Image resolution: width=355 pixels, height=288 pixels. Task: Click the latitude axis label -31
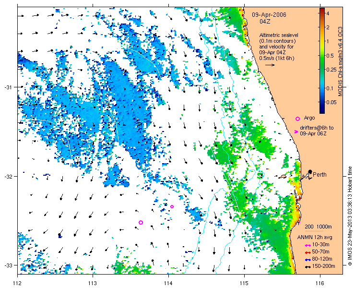point(8,87)
